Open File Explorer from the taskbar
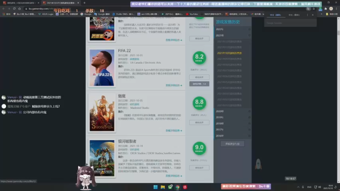340x191 pixels. pyautogui.click(x=163, y=187)
